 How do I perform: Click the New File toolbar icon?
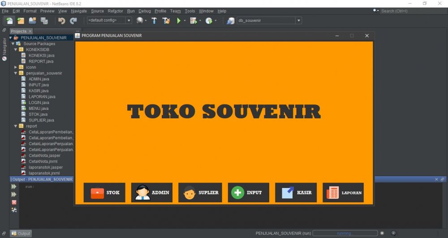[x=9, y=21]
